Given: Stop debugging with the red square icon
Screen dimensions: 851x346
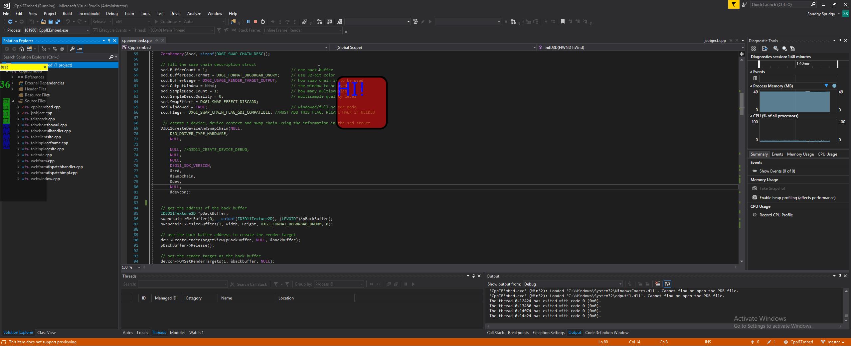Looking at the screenshot, I should (255, 22).
